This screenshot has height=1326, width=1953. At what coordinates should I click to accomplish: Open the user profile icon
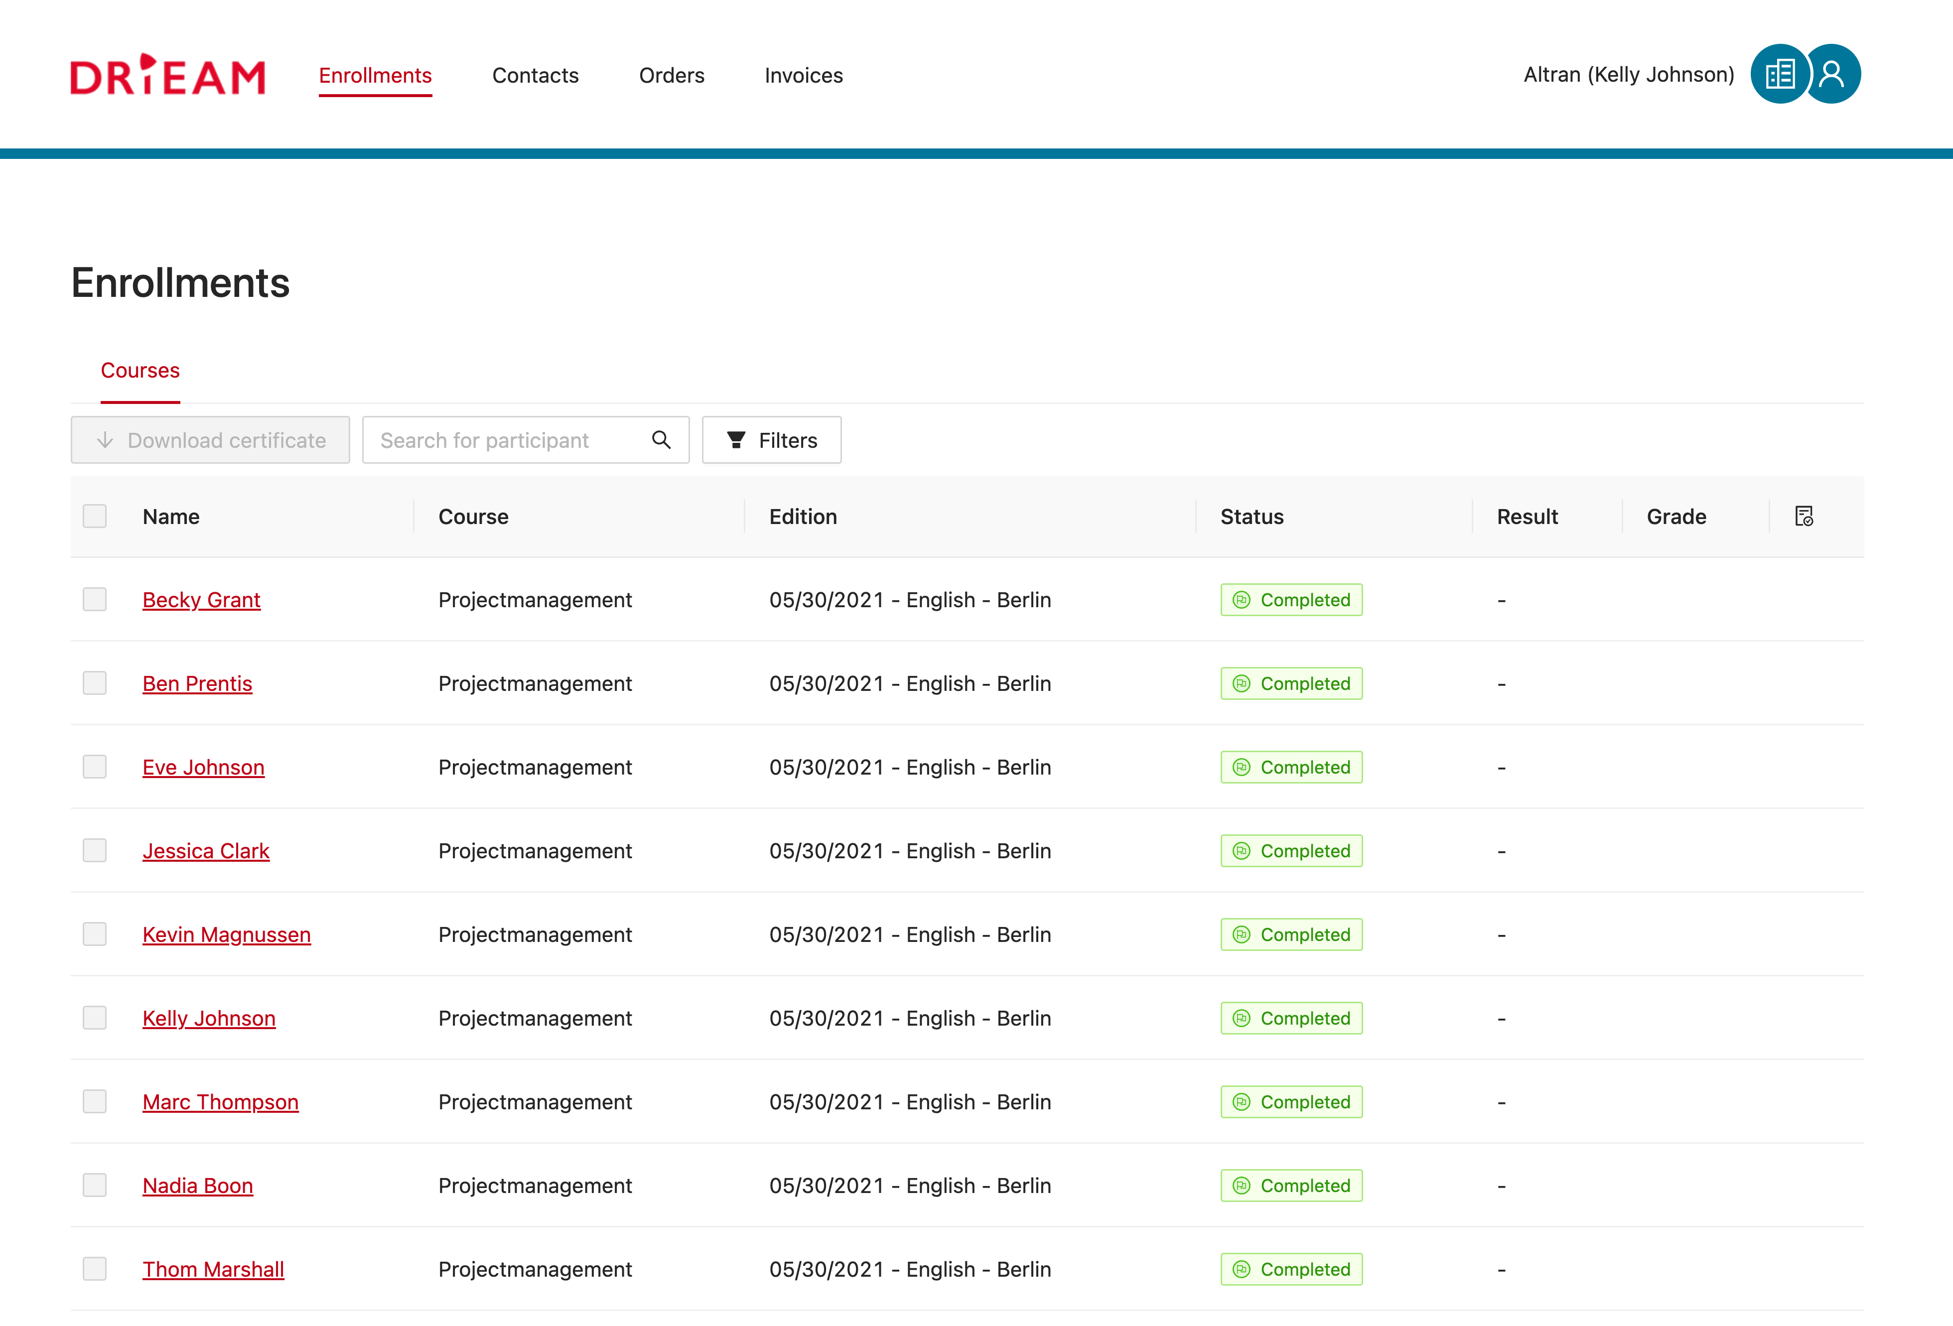coord(1833,74)
